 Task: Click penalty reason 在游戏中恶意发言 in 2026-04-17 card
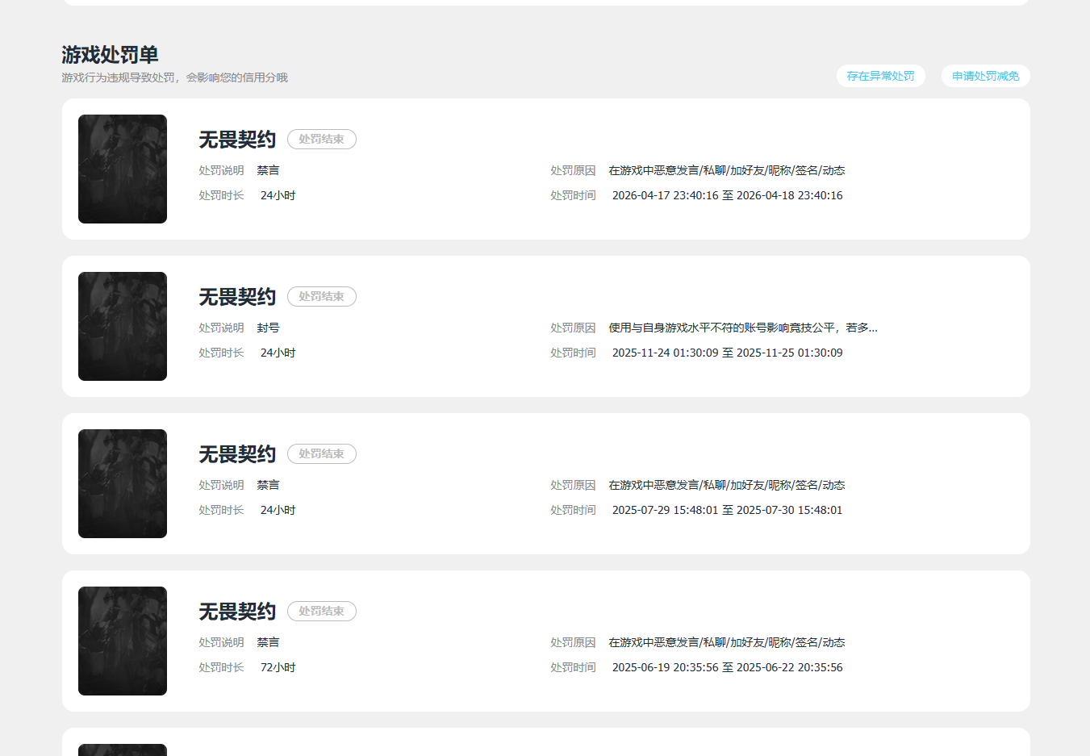coord(727,170)
